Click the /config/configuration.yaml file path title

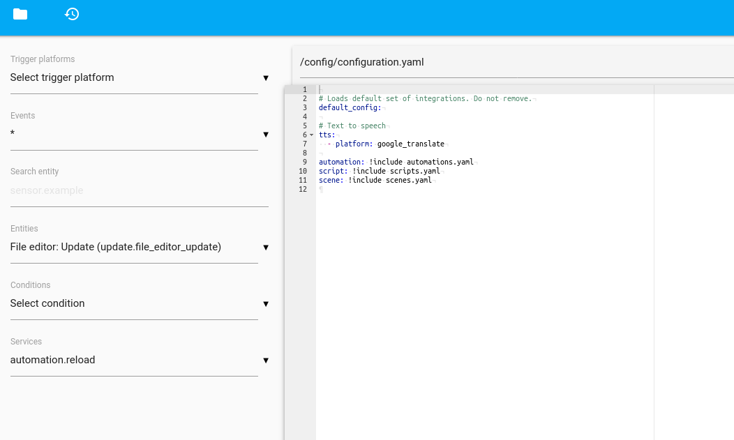[361, 62]
